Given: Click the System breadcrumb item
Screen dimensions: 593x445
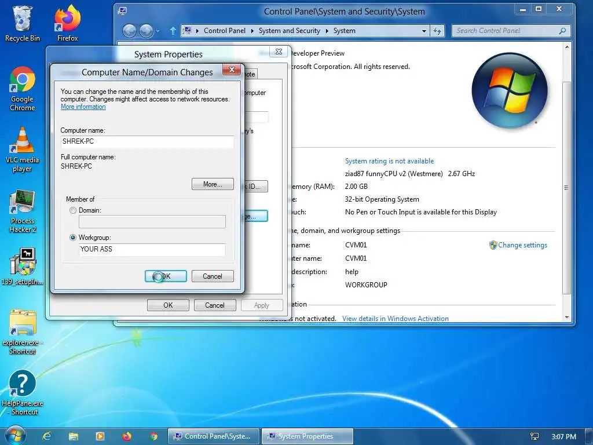Looking at the screenshot, I should pos(344,31).
